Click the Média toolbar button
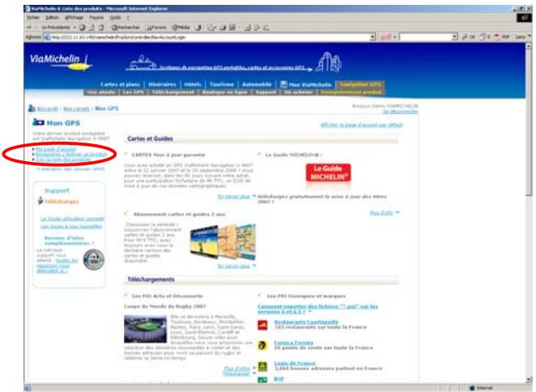 [x=181, y=28]
